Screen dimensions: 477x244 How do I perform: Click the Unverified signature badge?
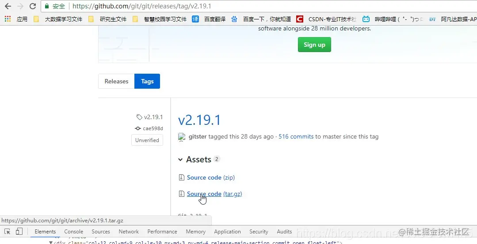coord(147,140)
